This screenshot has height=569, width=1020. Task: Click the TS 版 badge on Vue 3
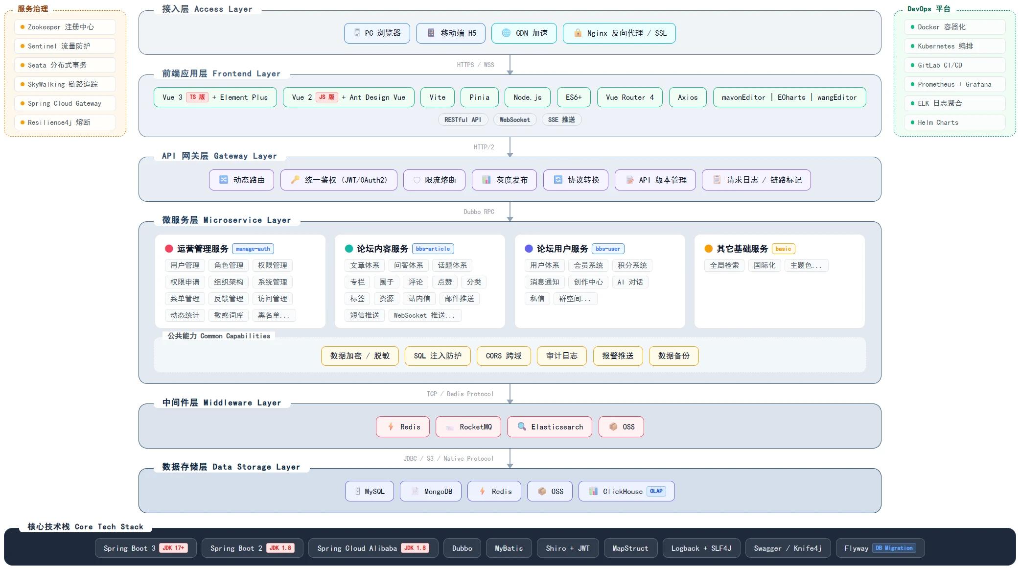(197, 97)
